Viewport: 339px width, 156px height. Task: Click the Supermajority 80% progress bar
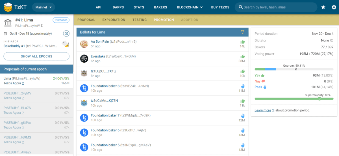(294, 99)
